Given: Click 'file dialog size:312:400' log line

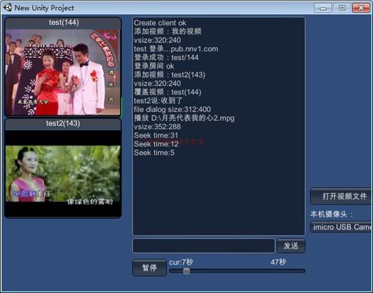Looking at the screenshot, I should click(172, 109).
